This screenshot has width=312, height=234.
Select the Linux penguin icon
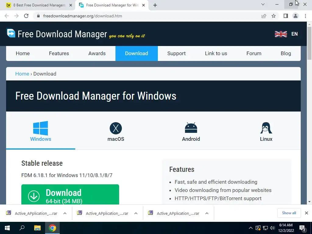click(266, 128)
